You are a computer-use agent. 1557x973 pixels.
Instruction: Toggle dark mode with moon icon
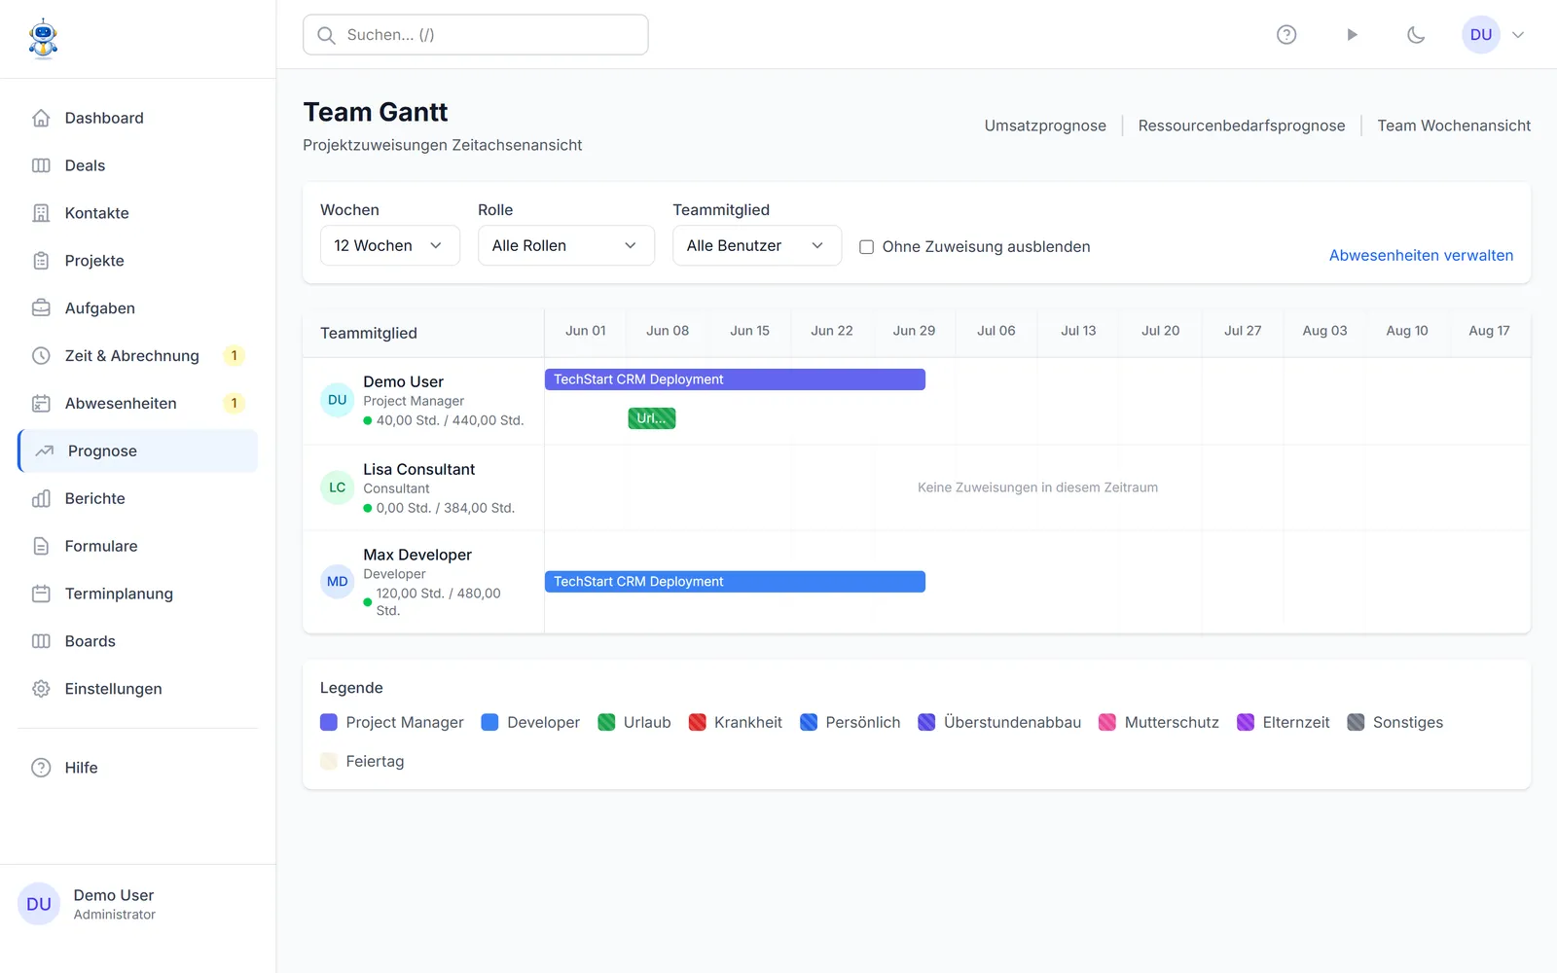(x=1416, y=35)
